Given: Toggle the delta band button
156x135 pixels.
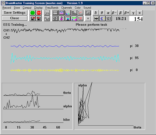Looking at the screenshot, I should (x=96, y=13).
